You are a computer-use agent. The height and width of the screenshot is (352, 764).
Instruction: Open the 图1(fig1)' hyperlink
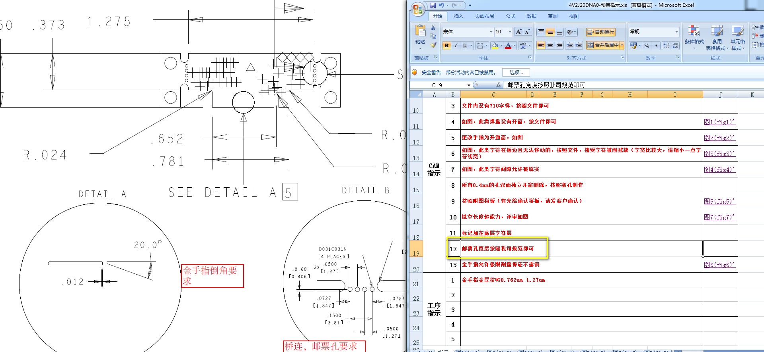719,122
